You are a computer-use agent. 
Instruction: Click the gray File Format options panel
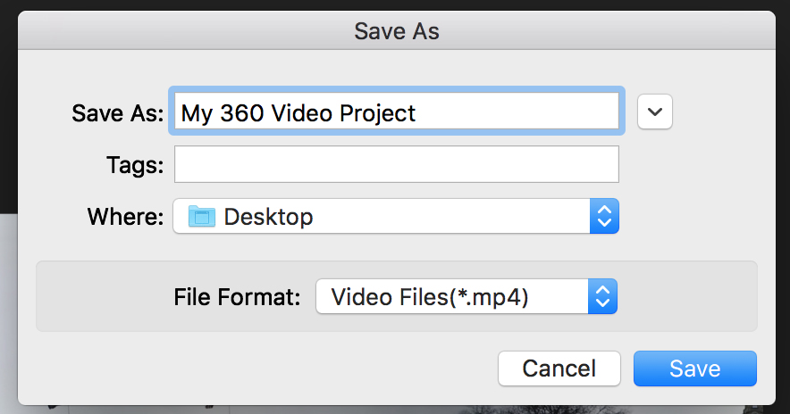pyautogui.click(x=397, y=296)
